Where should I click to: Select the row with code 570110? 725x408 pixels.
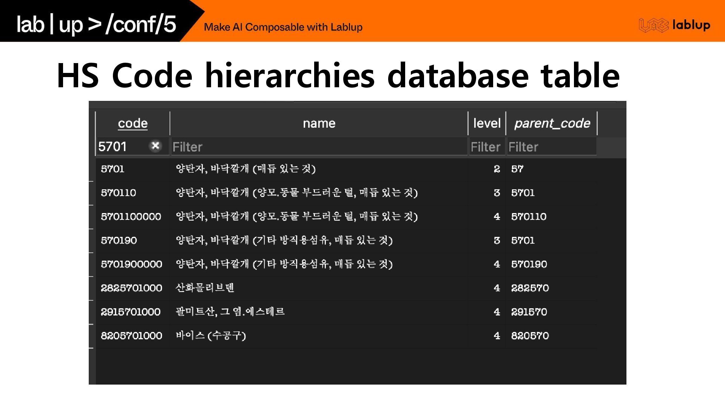pos(118,193)
